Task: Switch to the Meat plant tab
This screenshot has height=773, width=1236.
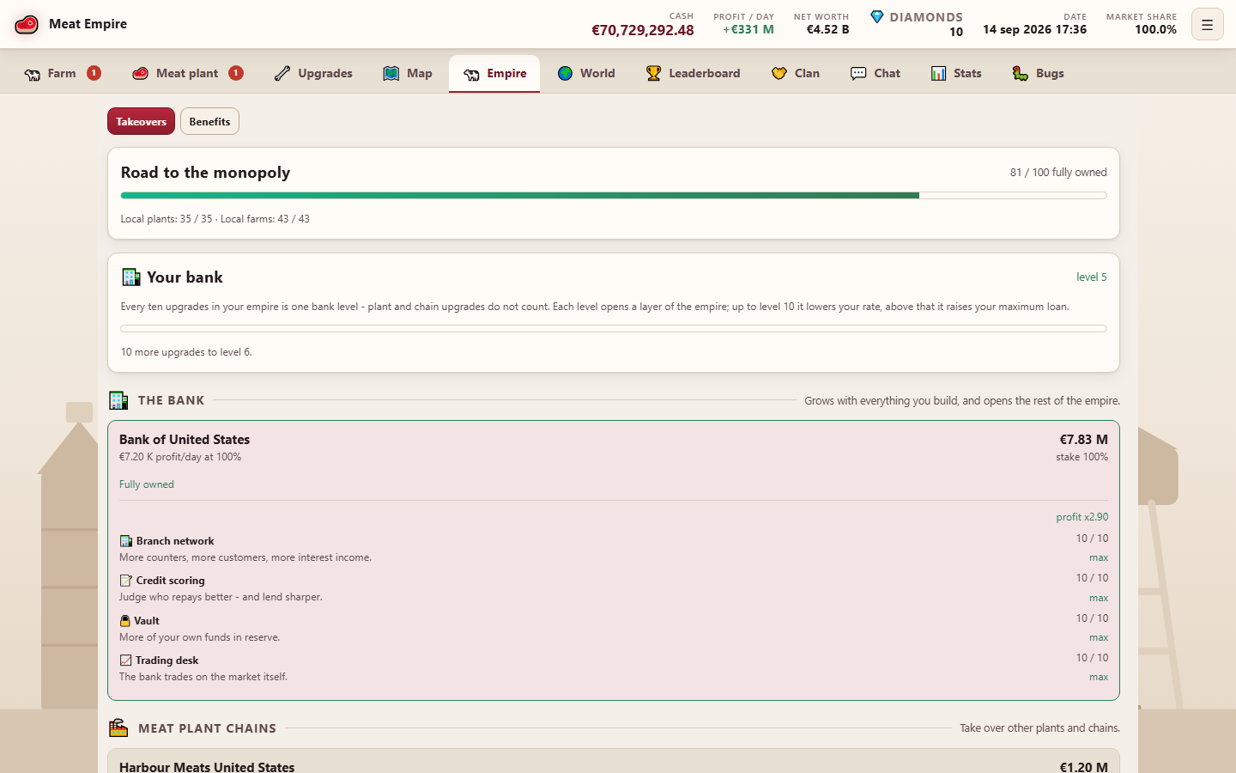Action: pyautogui.click(x=188, y=74)
